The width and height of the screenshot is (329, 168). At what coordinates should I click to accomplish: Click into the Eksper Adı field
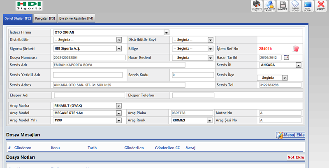click(89, 95)
